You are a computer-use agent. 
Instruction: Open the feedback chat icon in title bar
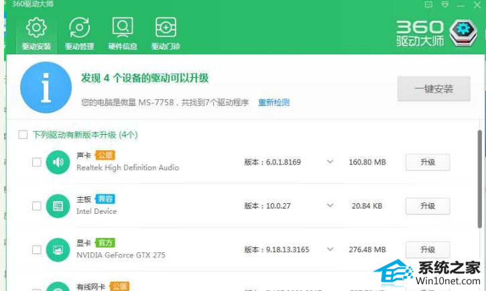point(428,5)
